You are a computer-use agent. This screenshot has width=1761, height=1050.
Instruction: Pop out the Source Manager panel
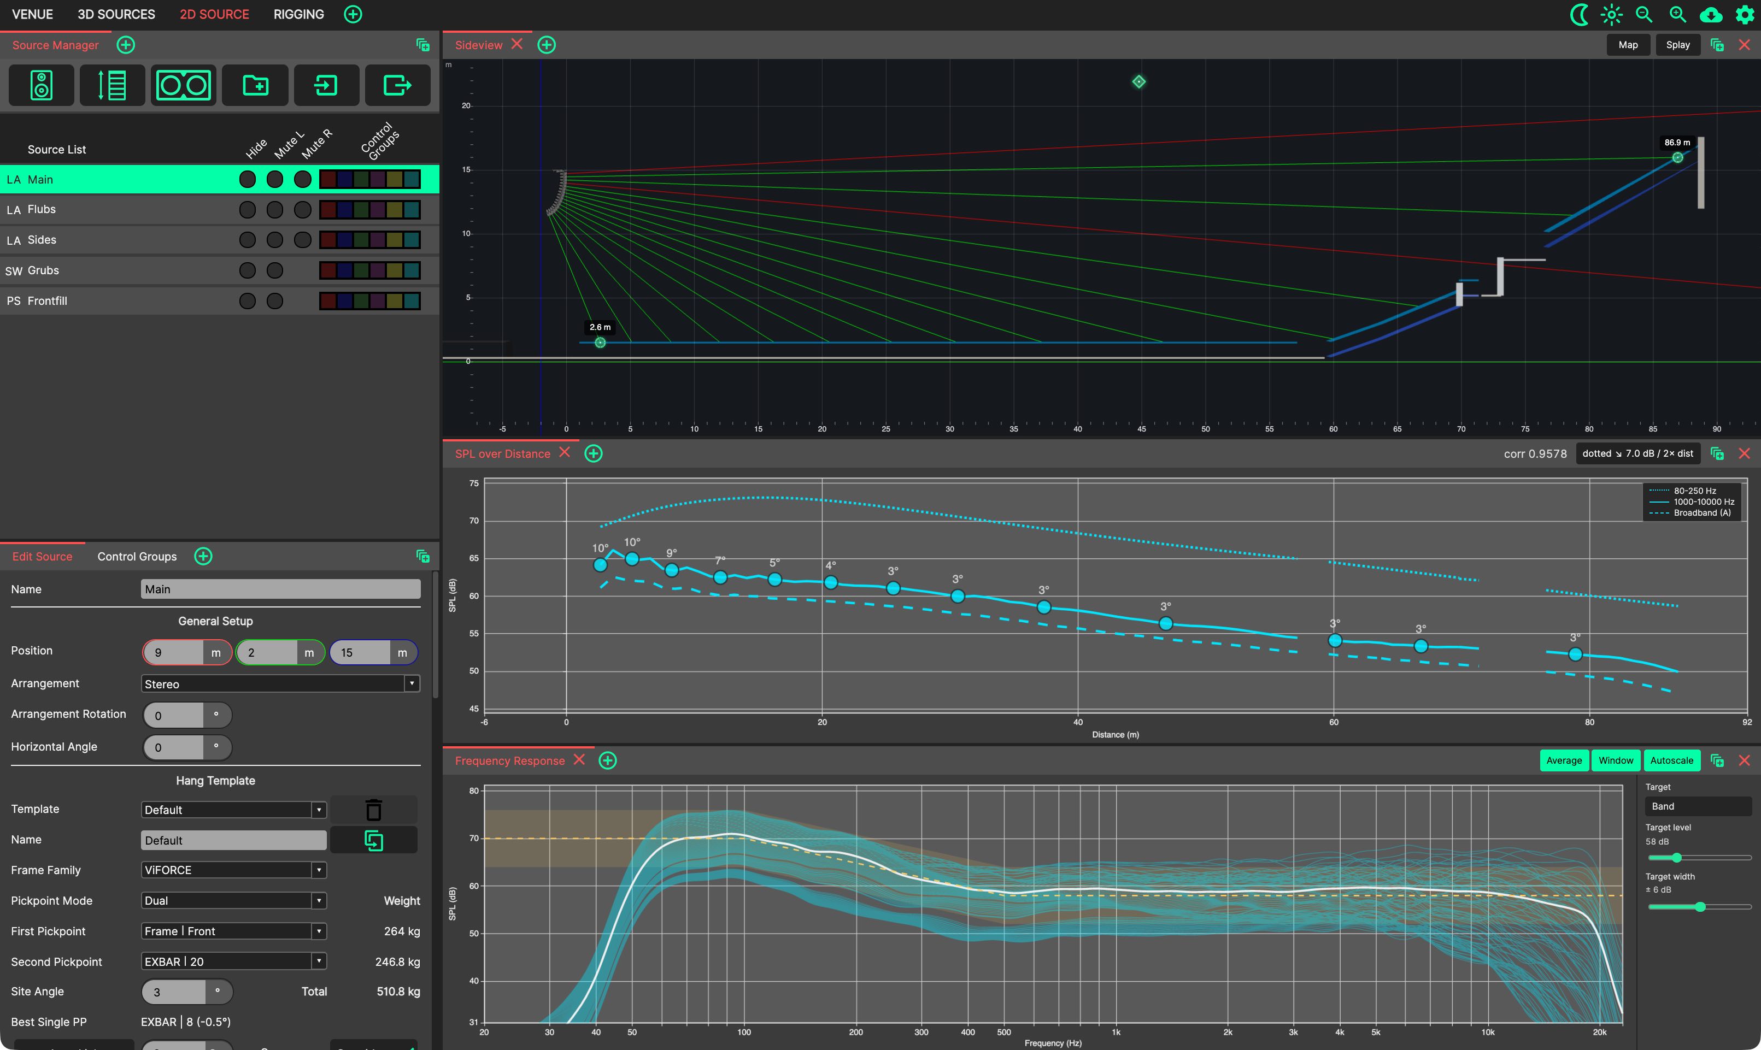click(x=422, y=45)
